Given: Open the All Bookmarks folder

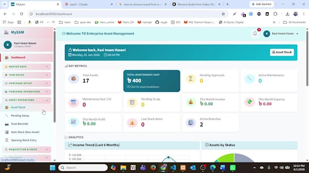Looking at the screenshot, I should 294,22.
